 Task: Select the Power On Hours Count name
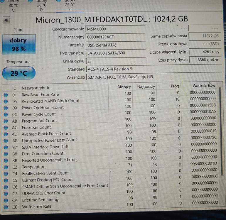43,107
